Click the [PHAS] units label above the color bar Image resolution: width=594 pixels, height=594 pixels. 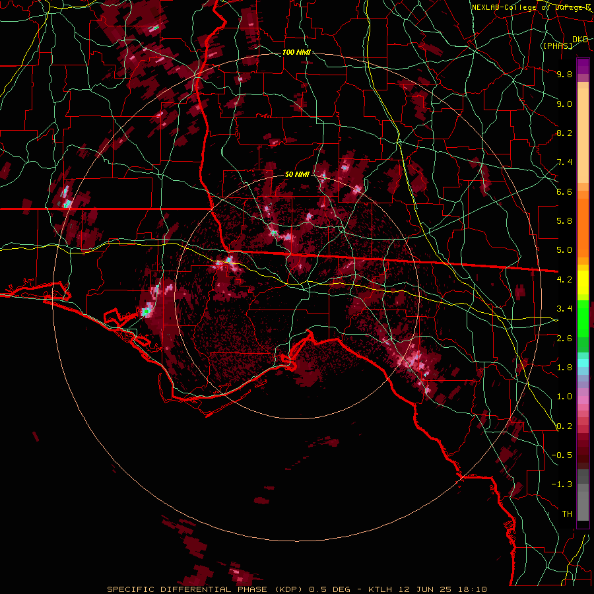(x=558, y=46)
